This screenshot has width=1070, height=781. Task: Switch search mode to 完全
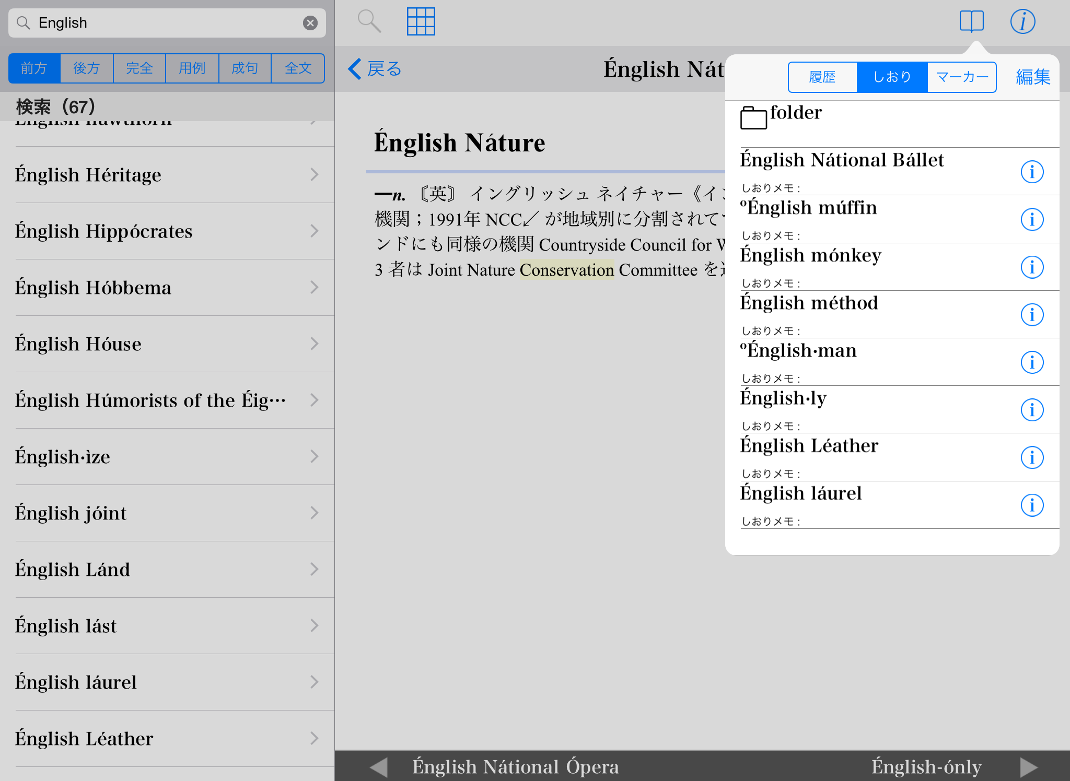139,68
